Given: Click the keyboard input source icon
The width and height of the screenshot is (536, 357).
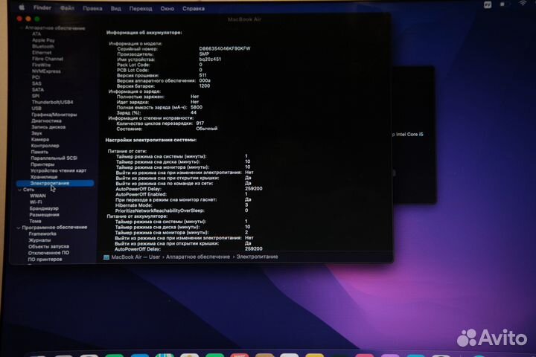Looking at the screenshot, I should click(x=488, y=4).
